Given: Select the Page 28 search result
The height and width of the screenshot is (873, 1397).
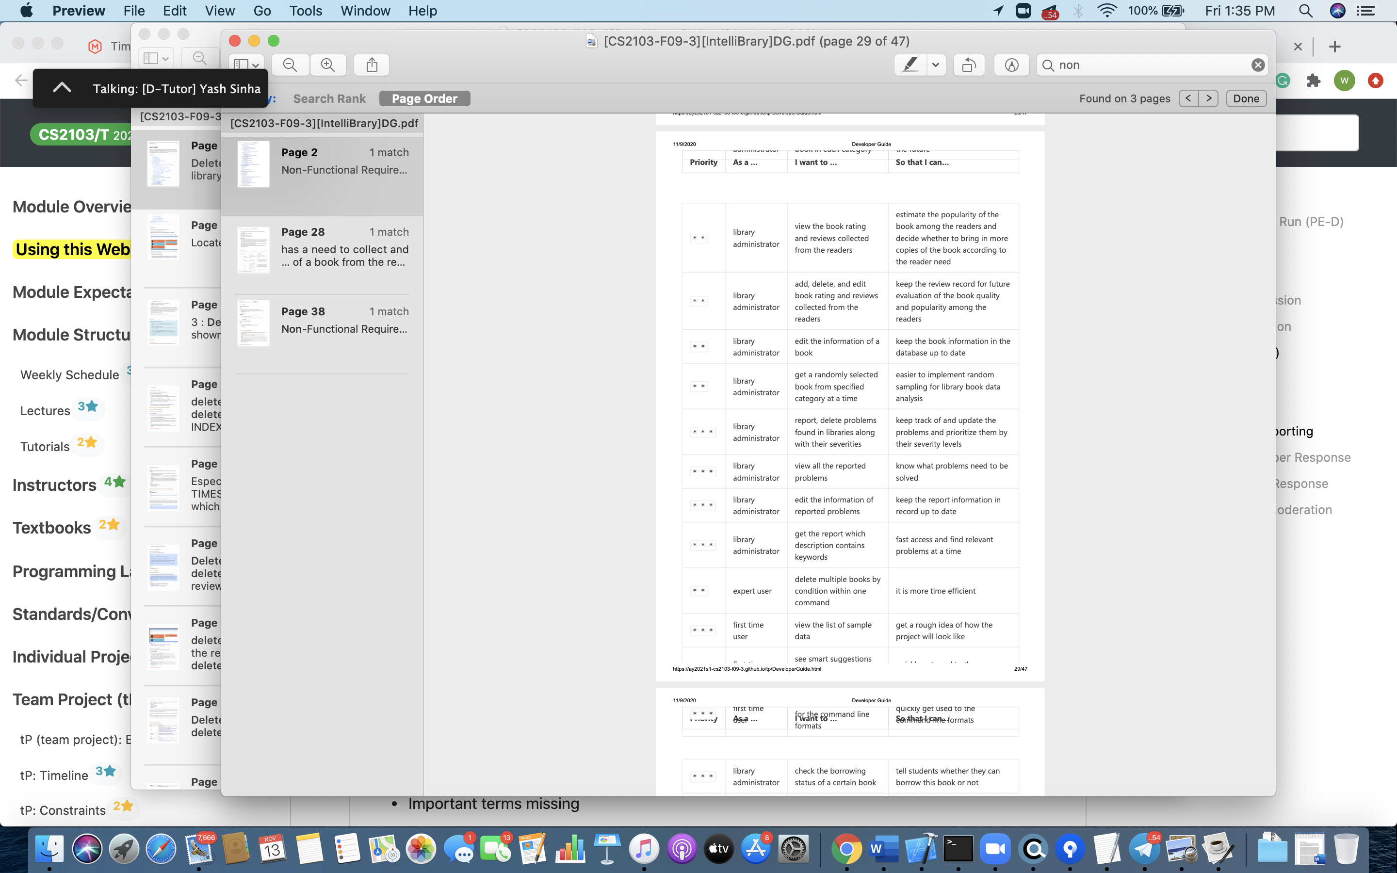Looking at the screenshot, I should [x=322, y=249].
